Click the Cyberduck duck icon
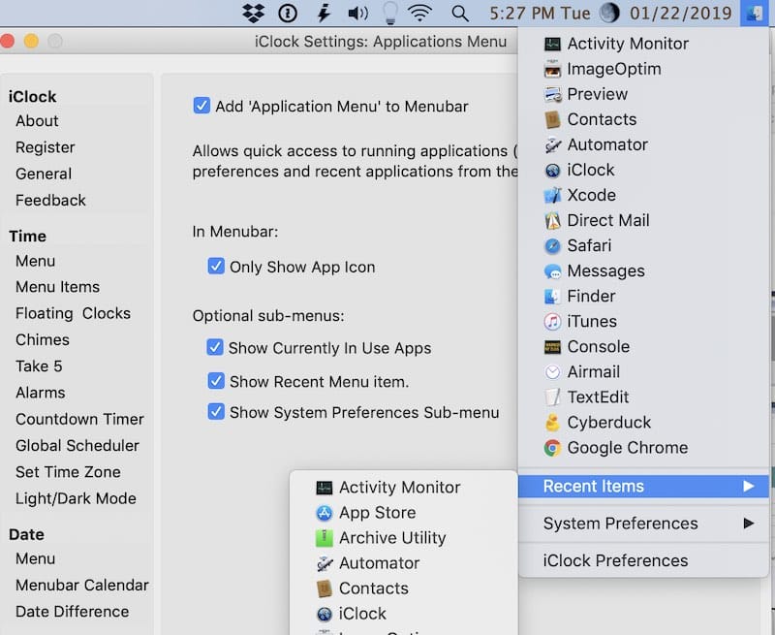The height and width of the screenshot is (635, 775). click(552, 423)
